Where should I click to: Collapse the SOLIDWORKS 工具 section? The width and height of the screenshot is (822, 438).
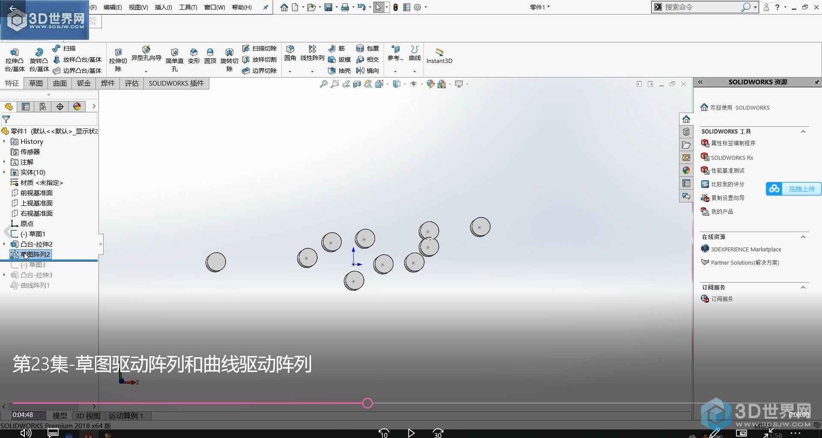pyautogui.click(x=803, y=131)
